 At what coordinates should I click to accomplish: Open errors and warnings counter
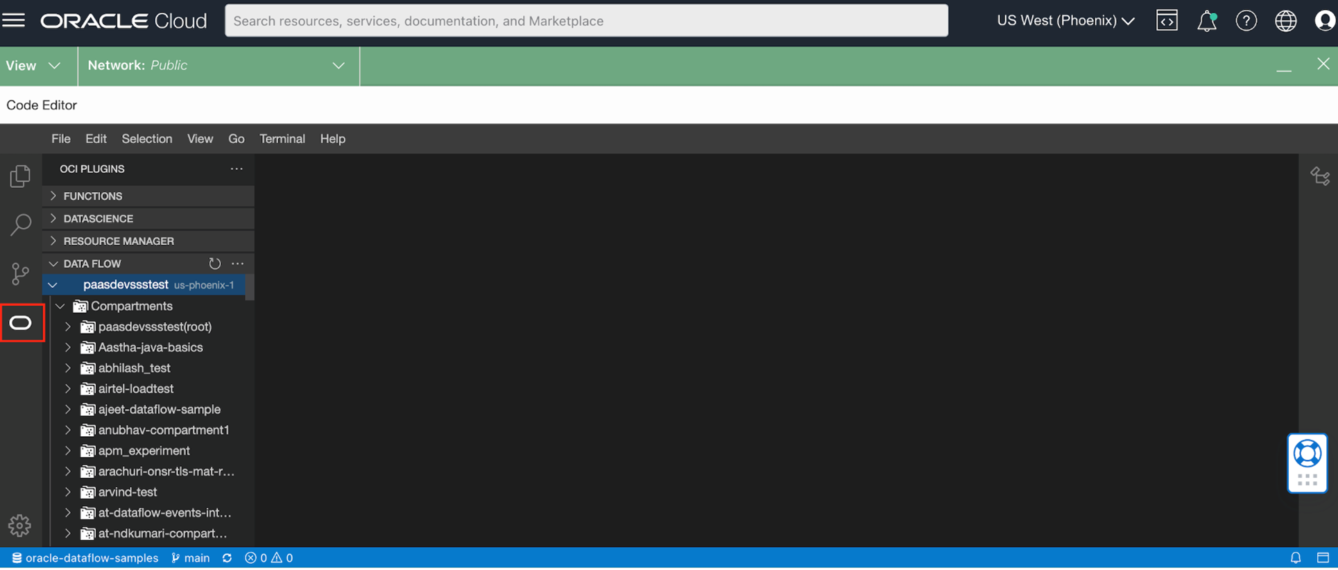click(x=268, y=558)
